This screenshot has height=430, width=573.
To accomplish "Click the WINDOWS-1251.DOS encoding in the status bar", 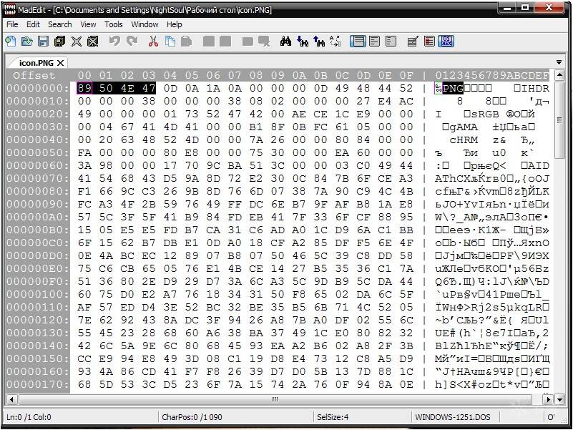I will tap(452, 417).
